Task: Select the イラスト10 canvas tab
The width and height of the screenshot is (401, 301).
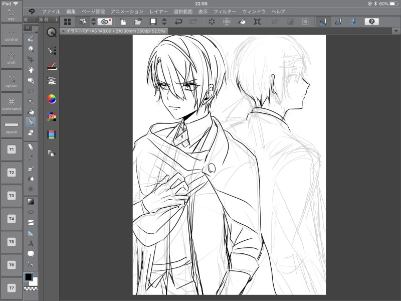Action: click(x=114, y=31)
